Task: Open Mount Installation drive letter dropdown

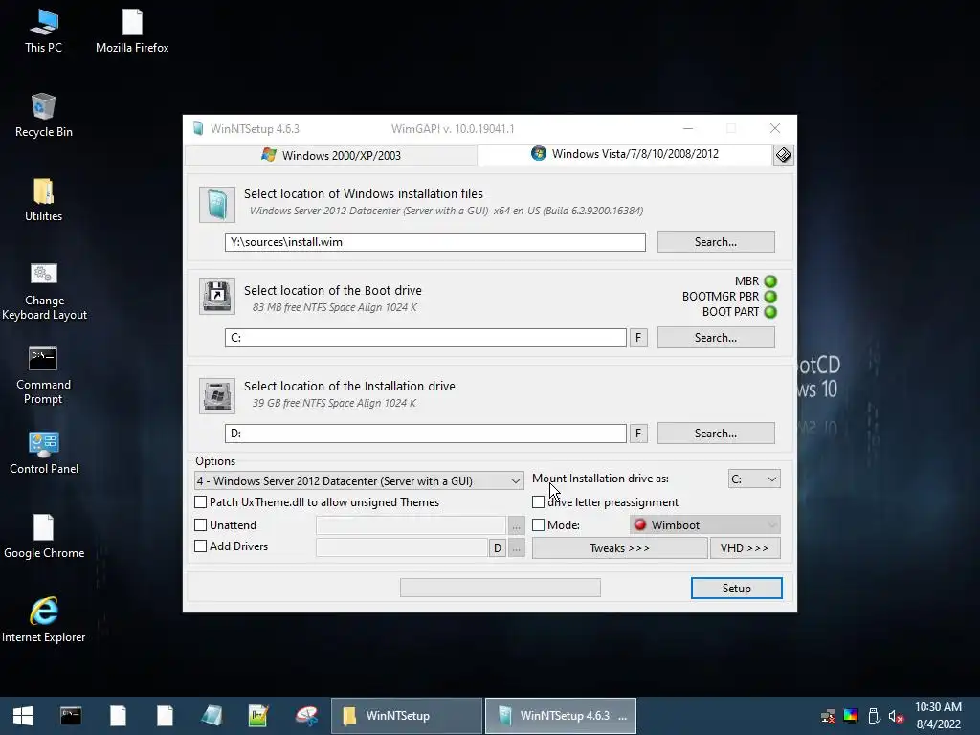Action: coord(754,479)
